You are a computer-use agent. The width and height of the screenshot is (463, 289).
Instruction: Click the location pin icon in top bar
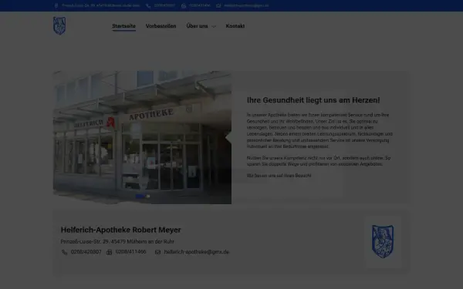click(x=56, y=5)
